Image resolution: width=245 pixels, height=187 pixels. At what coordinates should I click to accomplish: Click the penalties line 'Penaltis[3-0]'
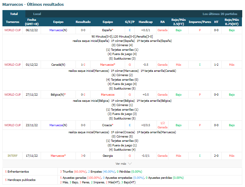(x=145, y=37)
